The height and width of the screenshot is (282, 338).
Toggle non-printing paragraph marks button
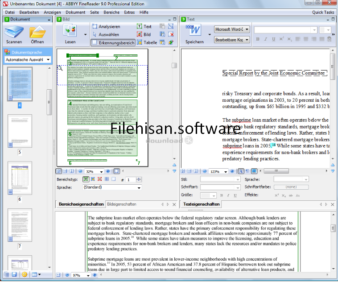[247, 171]
